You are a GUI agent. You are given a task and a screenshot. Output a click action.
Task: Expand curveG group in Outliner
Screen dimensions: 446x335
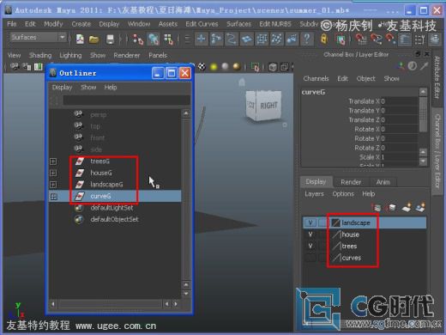(x=53, y=197)
